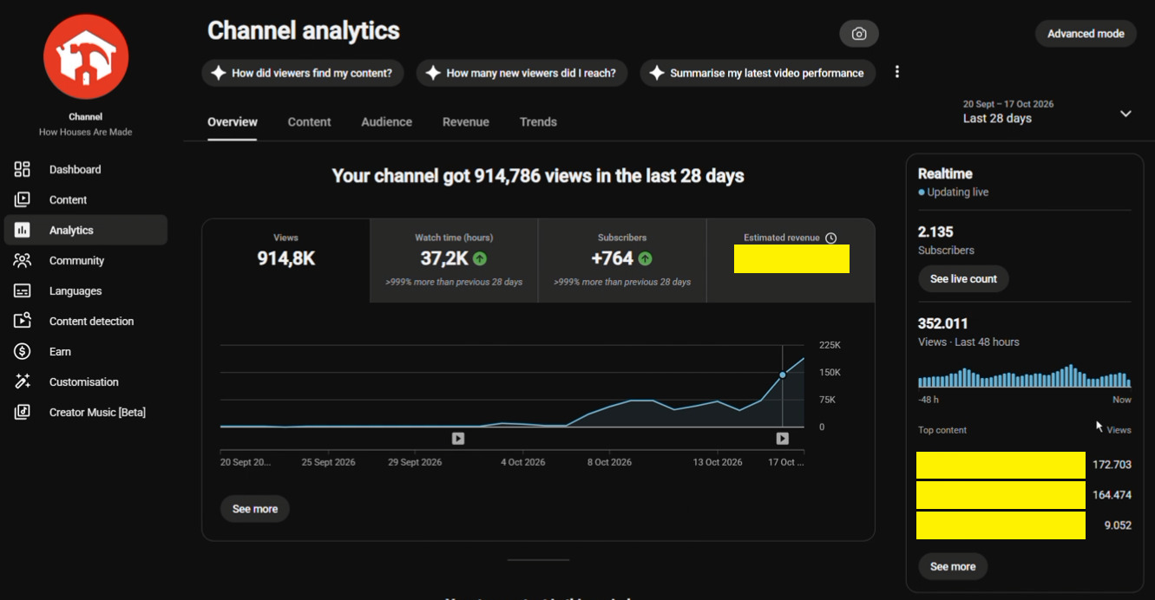This screenshot has height=600, width=1155.
Task: Click the Customisation magic wand icon
Action: 23,382
